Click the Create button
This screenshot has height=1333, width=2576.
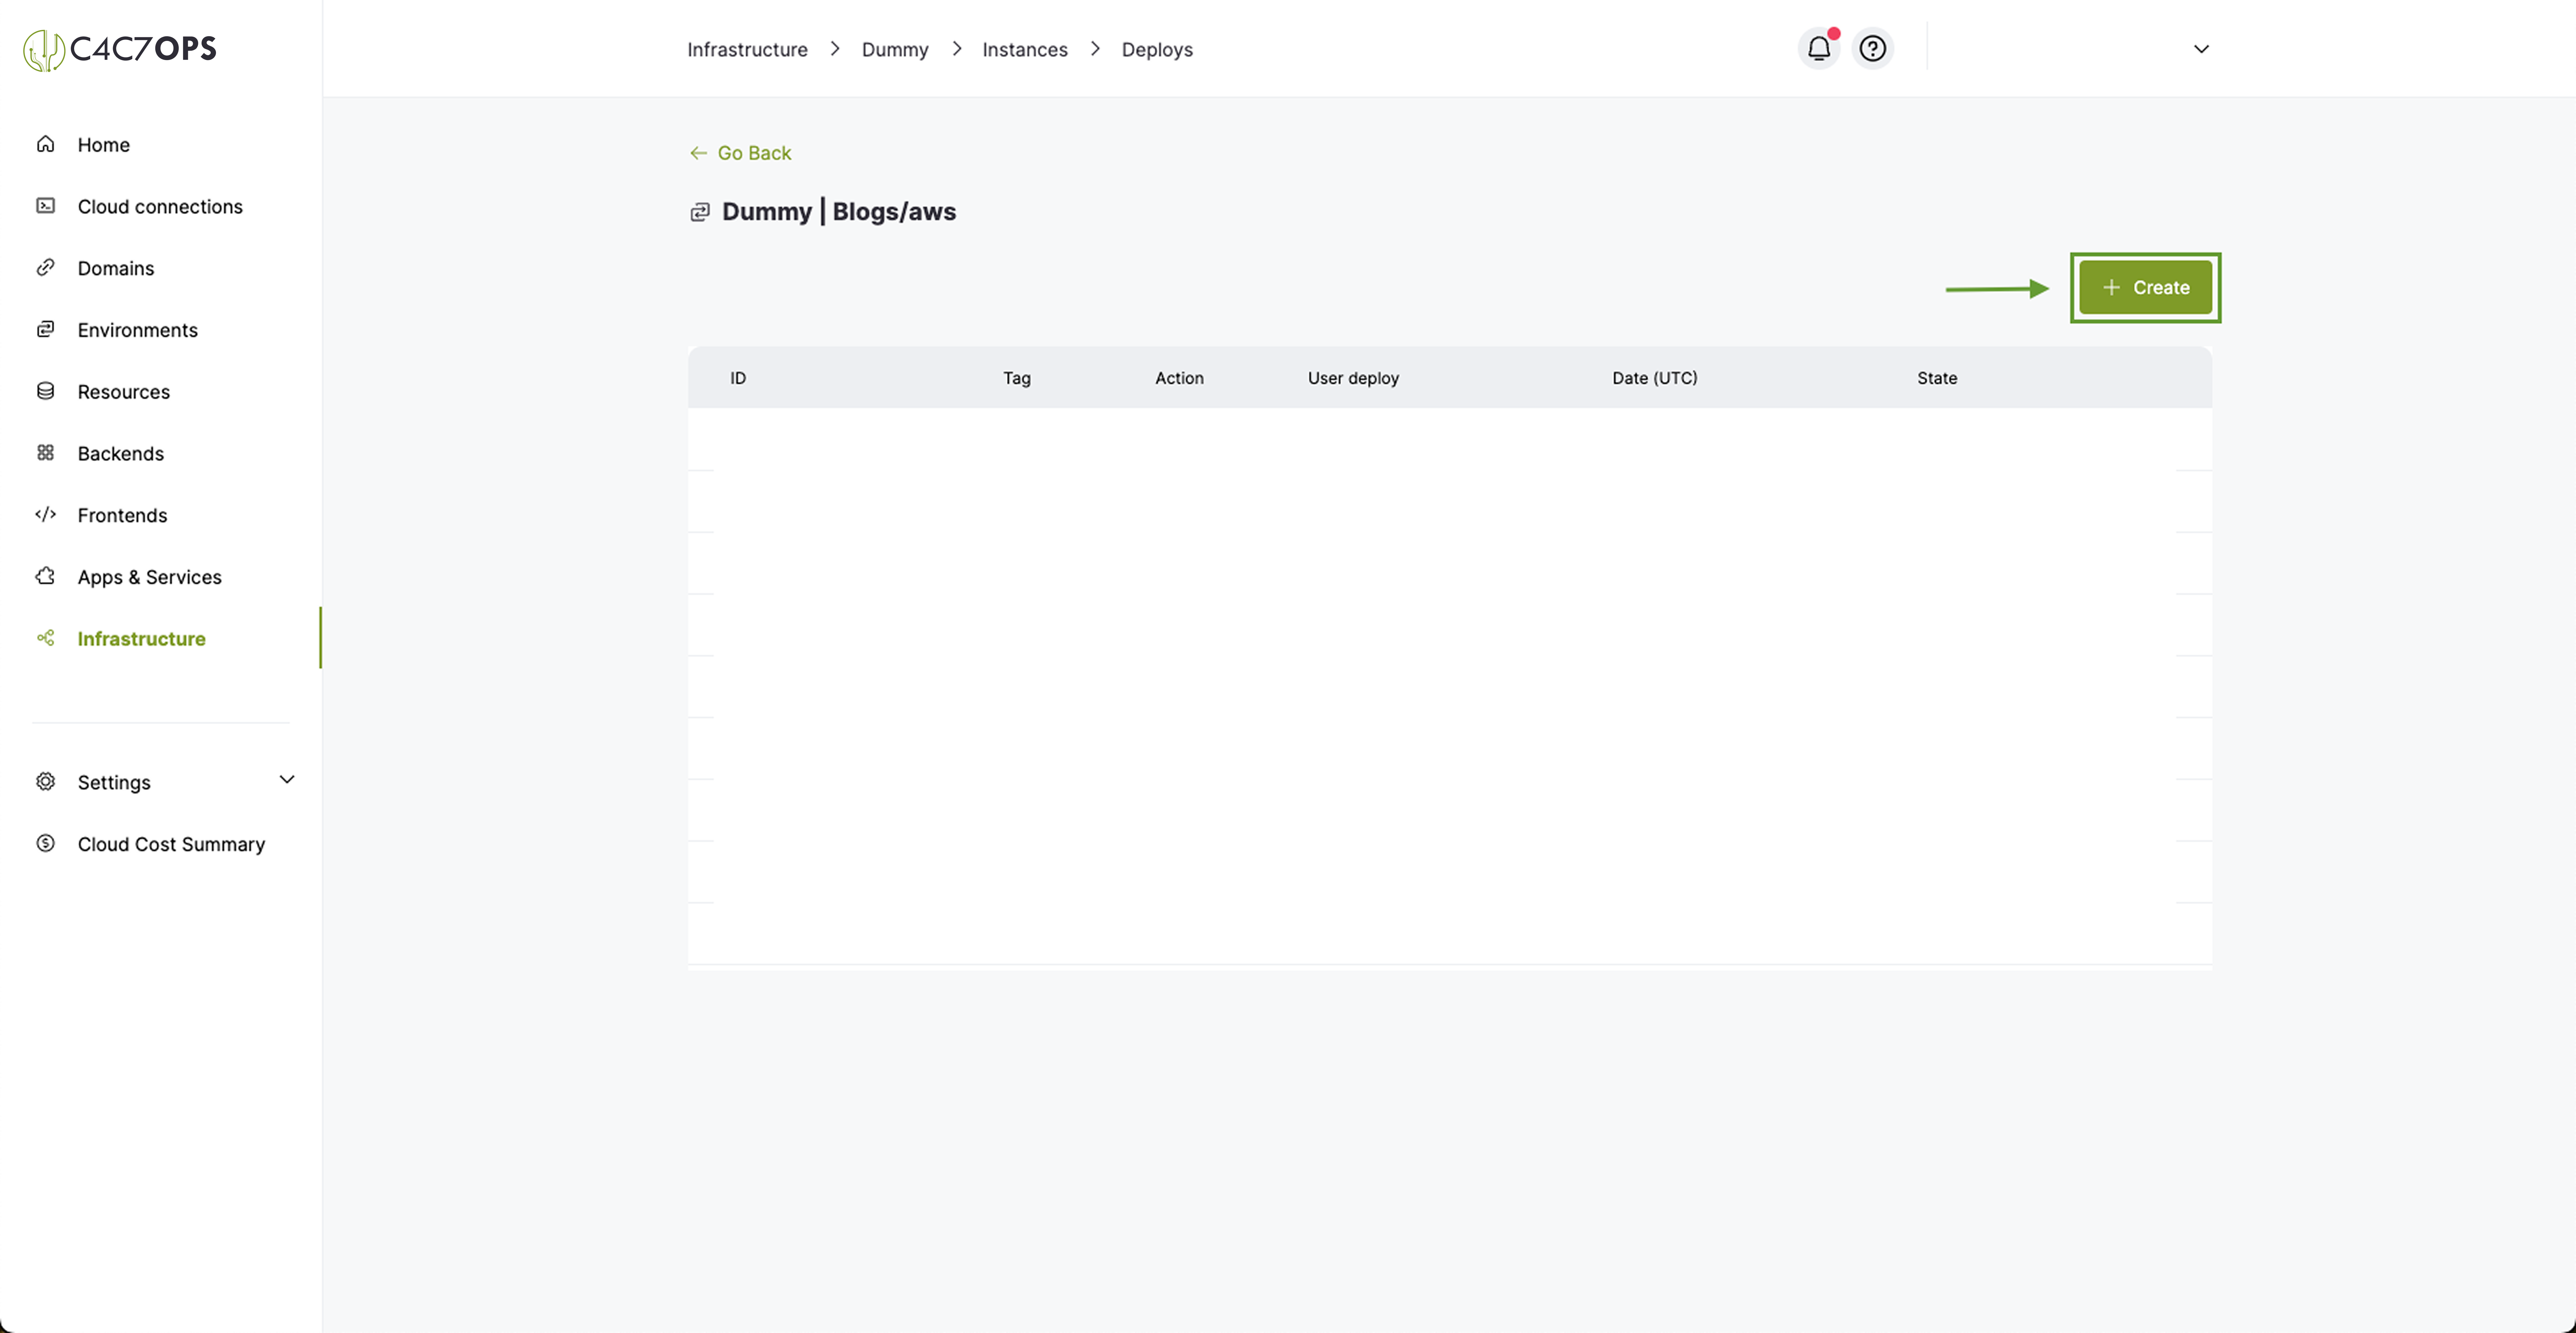2146,287
